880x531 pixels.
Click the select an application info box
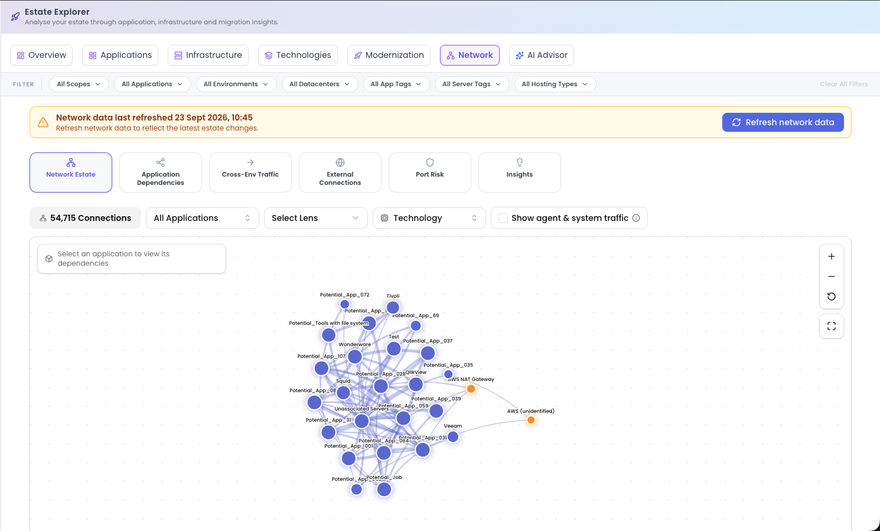coord(132,259)
